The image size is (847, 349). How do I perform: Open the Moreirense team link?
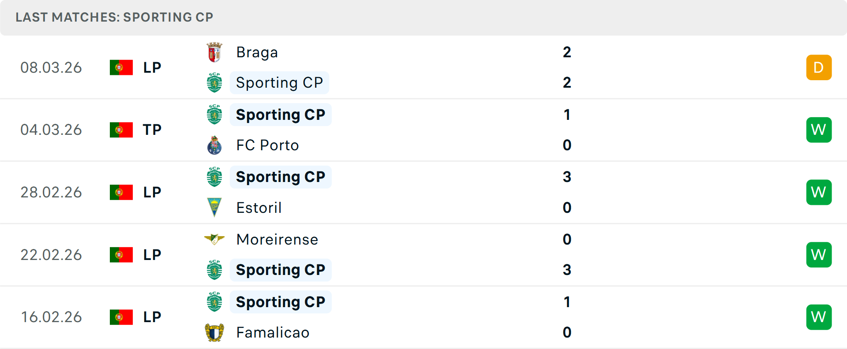click(x=277, y=240)
